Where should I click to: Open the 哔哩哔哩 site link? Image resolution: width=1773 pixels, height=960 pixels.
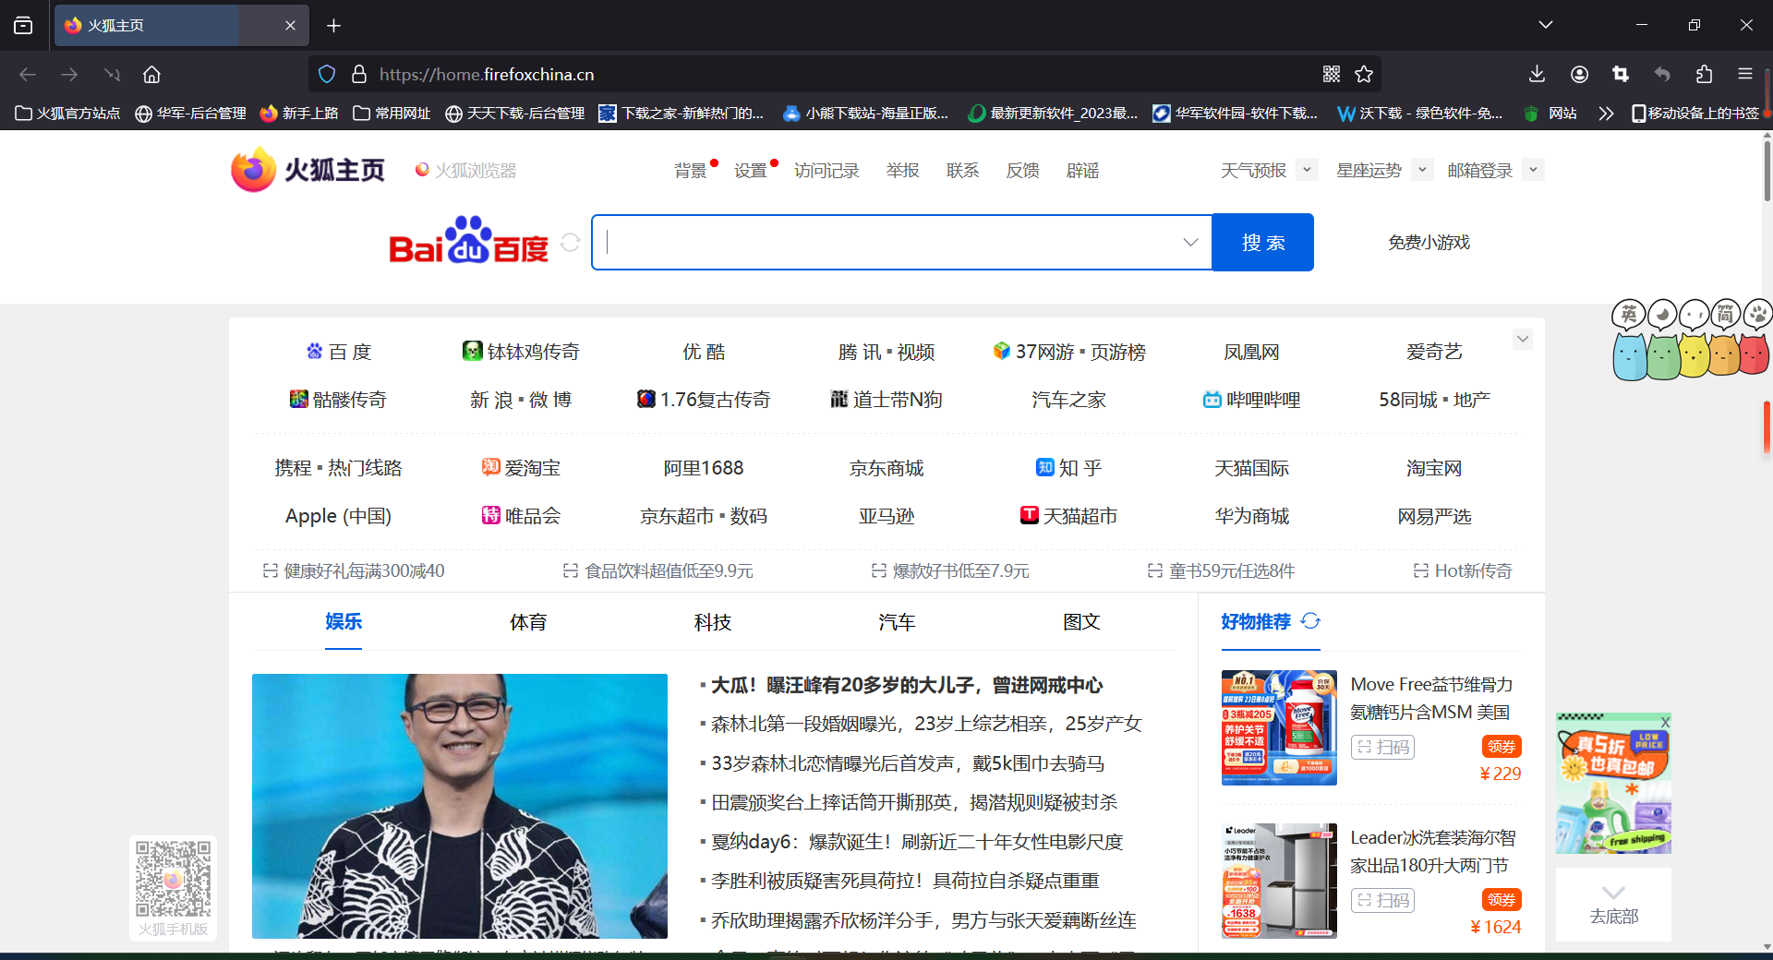click(1252, 400)
